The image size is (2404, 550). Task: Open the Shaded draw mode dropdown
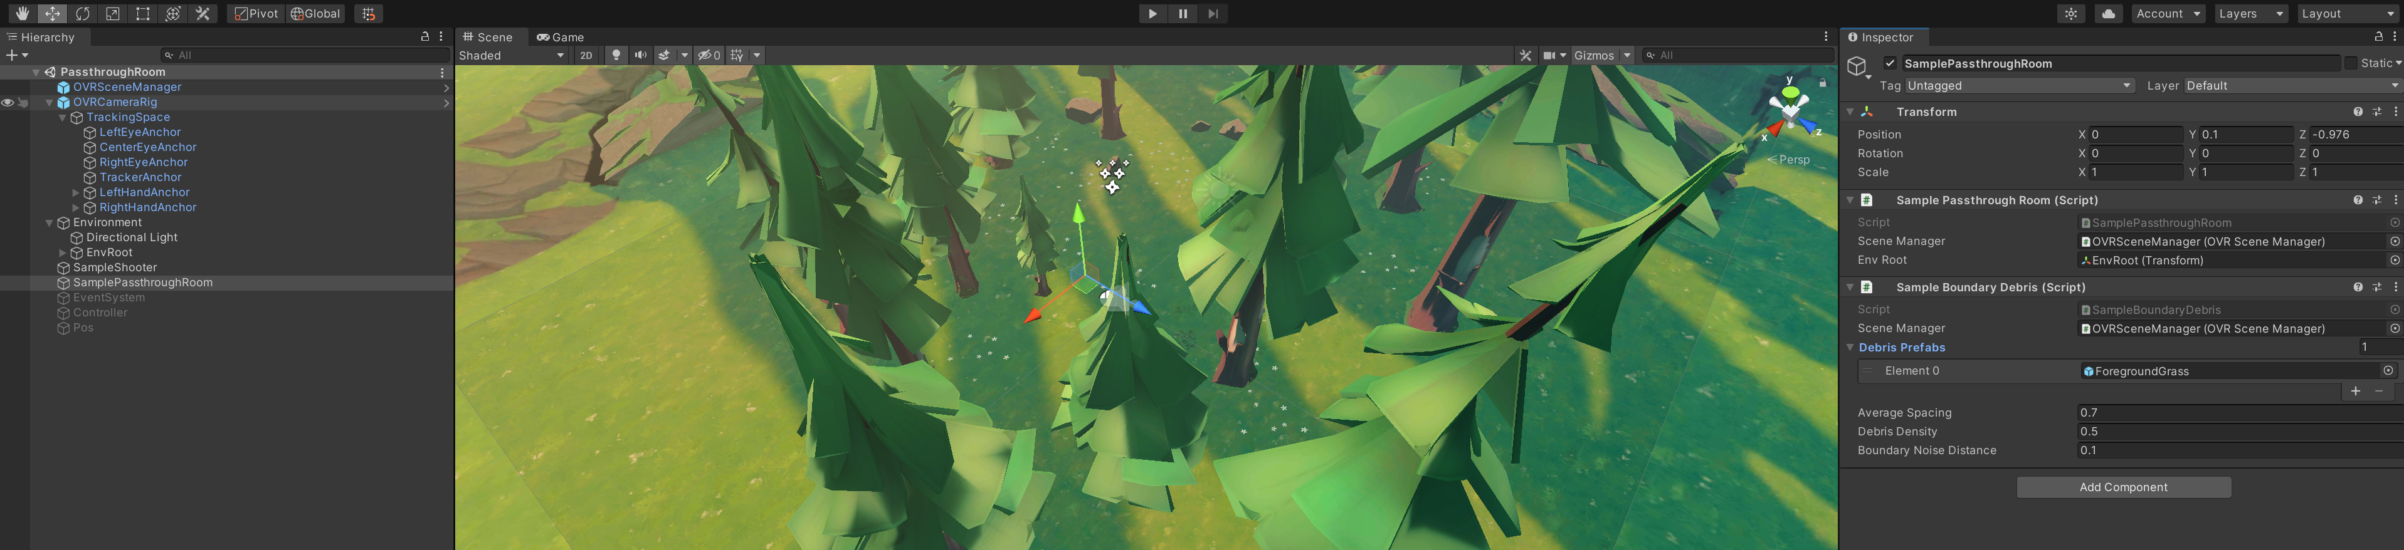click(512, 55)
